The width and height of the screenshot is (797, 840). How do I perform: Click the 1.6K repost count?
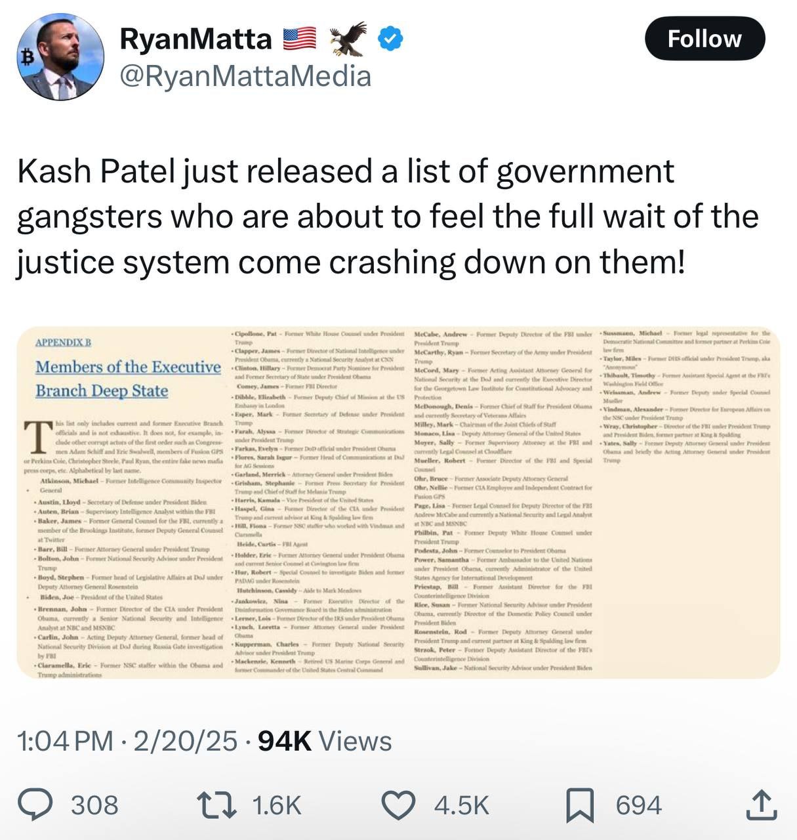pos(277,805)
